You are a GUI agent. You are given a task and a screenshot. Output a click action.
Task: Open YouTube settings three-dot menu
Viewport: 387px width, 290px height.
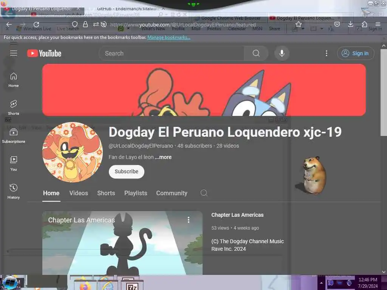coord(326,53)
